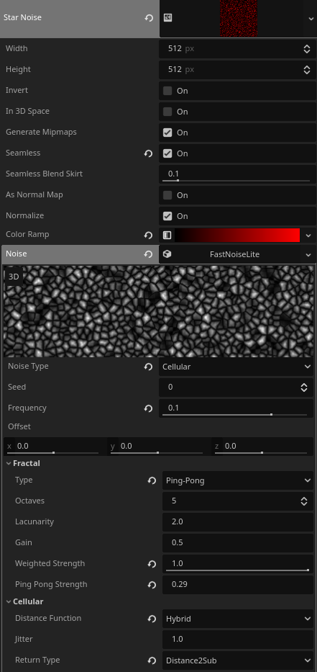The width and height of the screenshot is (317, 672).
Task: Collapse the Cellular section
Action: [25, 601]
